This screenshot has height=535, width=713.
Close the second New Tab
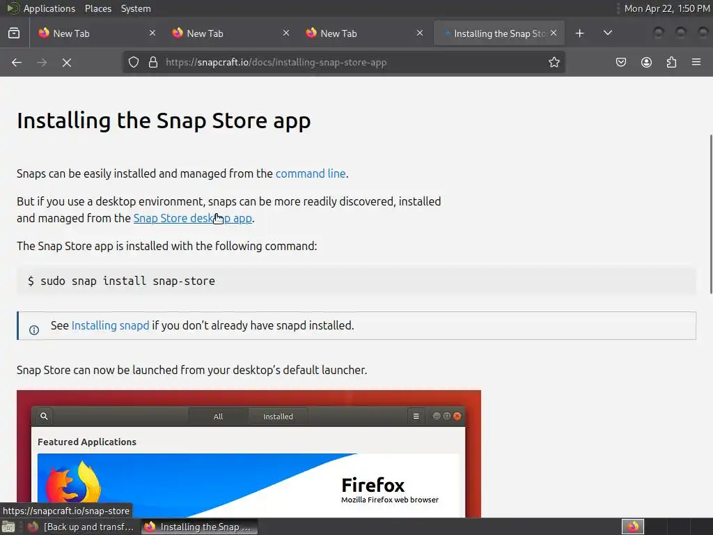point(286,33)
